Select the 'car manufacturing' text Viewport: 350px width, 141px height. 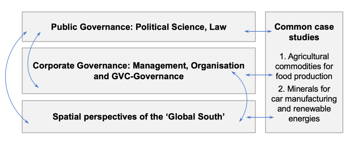click(x=304, y=99)
